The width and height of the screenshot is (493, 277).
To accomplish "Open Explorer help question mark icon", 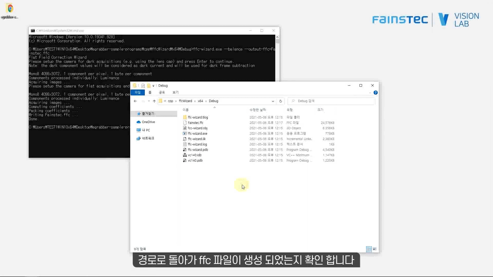I will point(375,93).
